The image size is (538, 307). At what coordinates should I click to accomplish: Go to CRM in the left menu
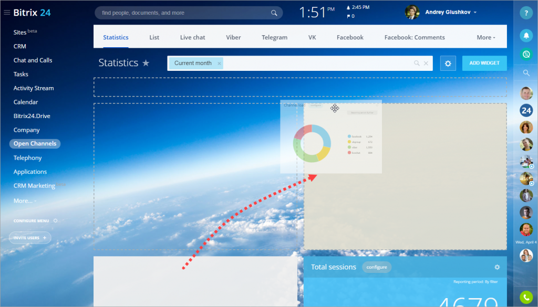click(20, 46)
